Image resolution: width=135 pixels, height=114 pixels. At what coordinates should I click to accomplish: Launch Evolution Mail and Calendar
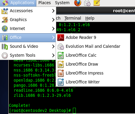pyautogui.click(x=93, y=46)
